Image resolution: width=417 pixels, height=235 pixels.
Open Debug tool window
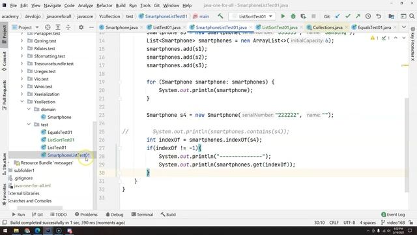click(115, 214)
